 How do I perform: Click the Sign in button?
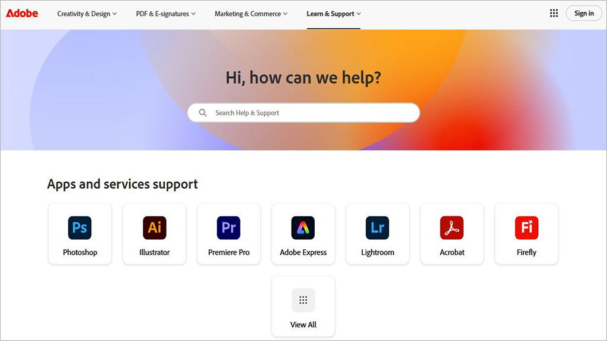point(584,14)
